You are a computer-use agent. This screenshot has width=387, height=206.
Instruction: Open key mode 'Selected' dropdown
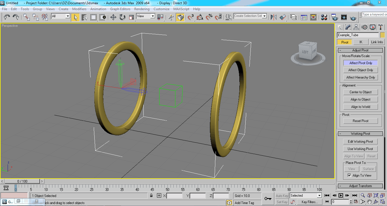click(x=306, y=196)
